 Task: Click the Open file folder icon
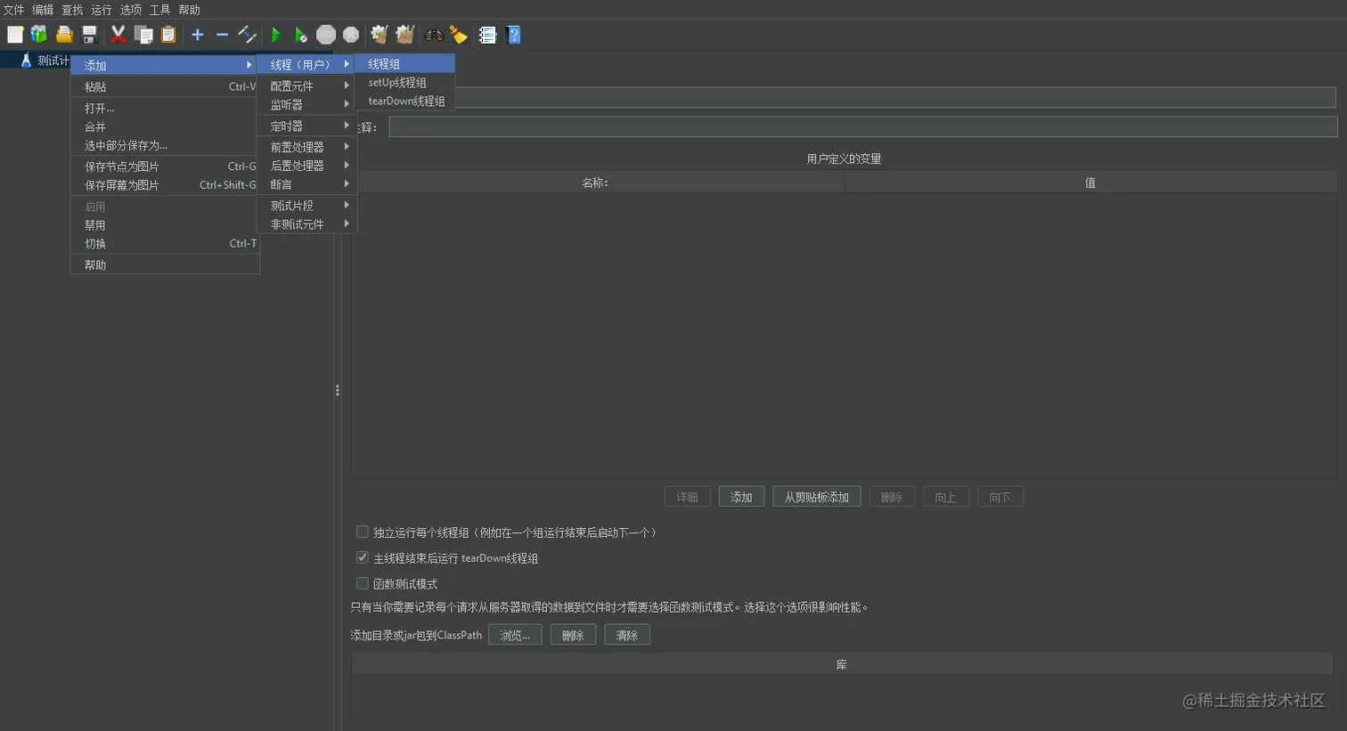point(64,35)
